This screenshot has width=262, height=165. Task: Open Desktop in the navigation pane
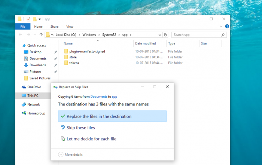pos(33,52)
